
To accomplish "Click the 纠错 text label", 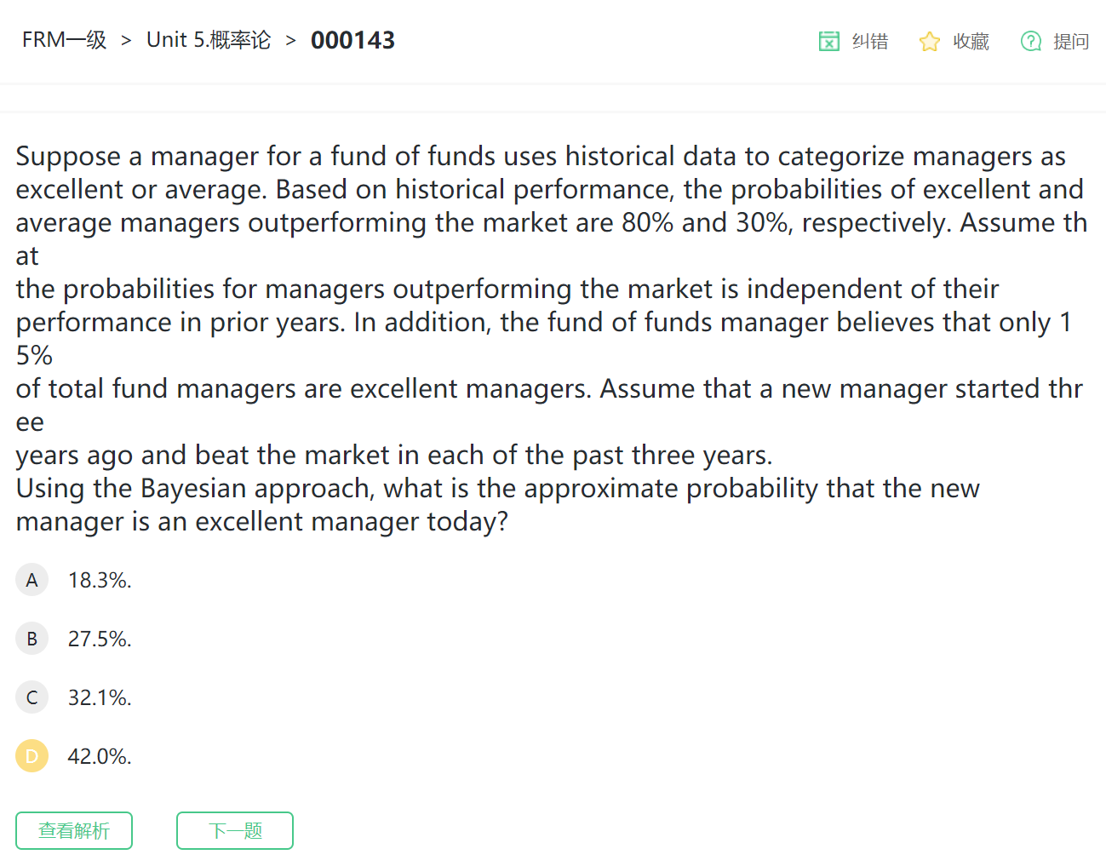I will (x=870, y=41).
